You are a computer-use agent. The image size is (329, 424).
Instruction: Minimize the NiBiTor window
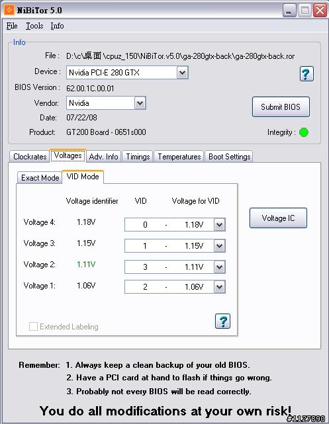(289, 11)
